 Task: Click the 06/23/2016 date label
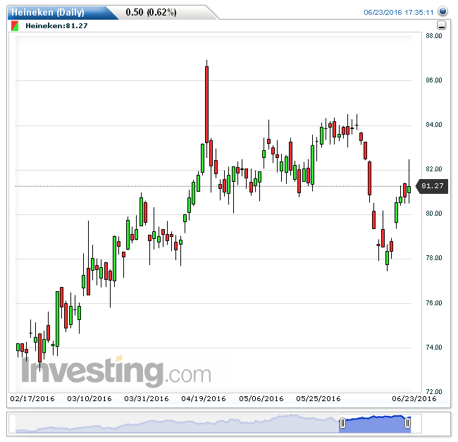tap(414, 398)
